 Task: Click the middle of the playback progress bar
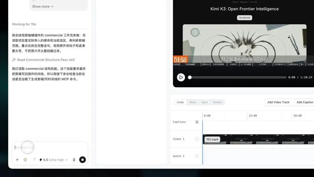tap(238, 77)
